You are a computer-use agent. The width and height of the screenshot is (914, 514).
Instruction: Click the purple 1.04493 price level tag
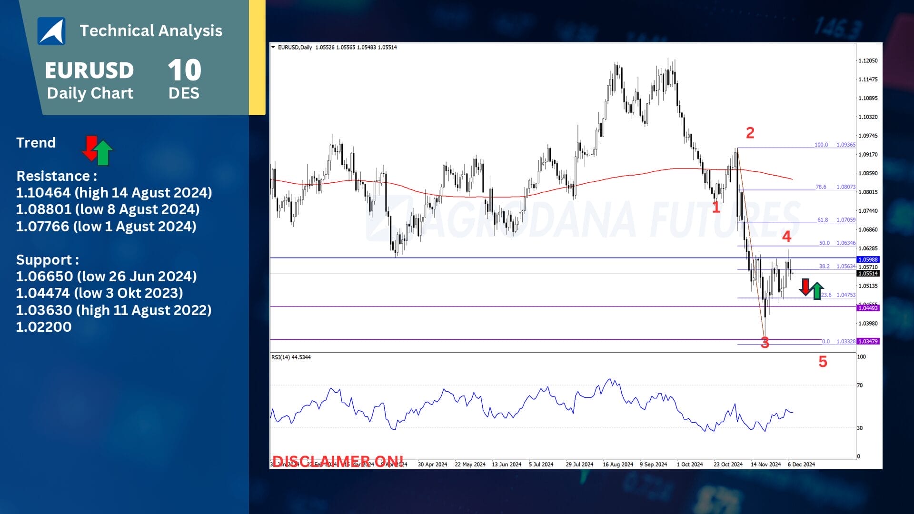pyautogui.click(x=868, y=308)
